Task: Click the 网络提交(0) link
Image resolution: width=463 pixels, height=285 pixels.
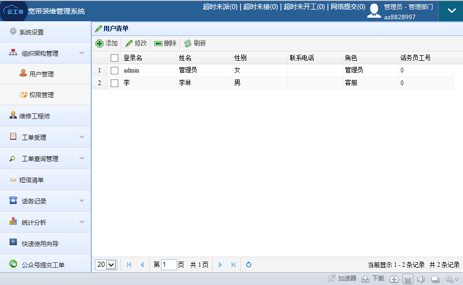Action: 348,7
